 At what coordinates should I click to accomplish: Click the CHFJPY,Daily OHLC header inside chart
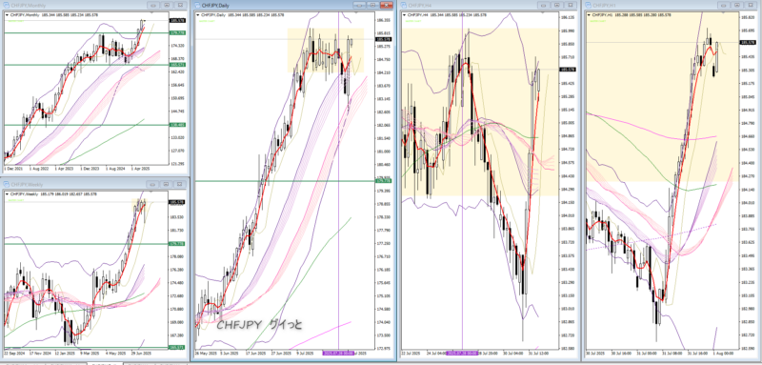point(243,15)
